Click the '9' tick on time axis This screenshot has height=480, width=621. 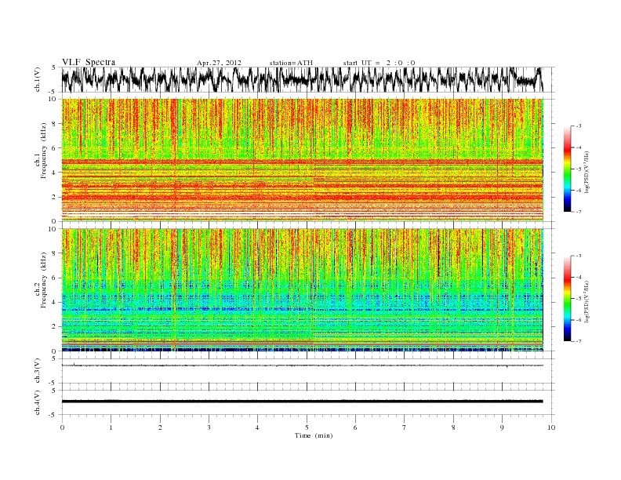coord(502,427)
